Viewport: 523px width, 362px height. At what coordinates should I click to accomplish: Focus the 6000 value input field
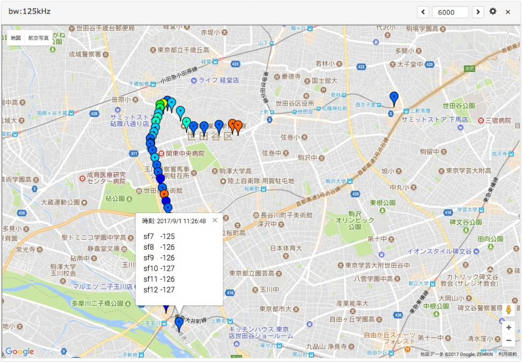[x=450, y=12]
